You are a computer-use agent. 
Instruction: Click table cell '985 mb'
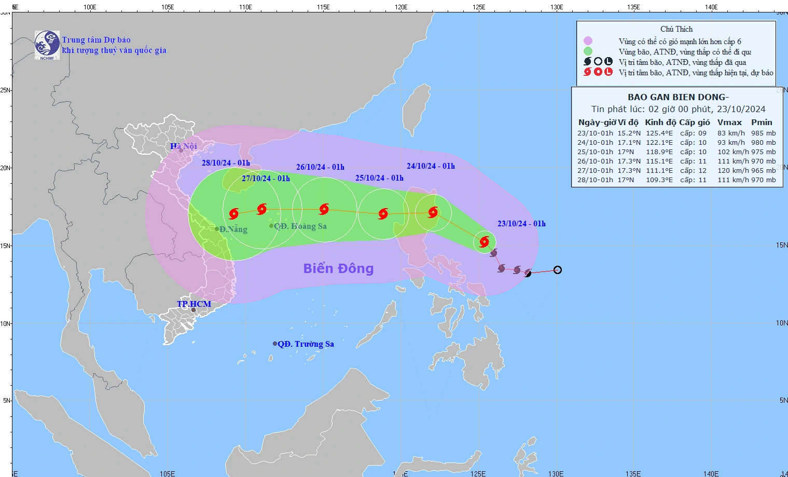pos(764,133)
